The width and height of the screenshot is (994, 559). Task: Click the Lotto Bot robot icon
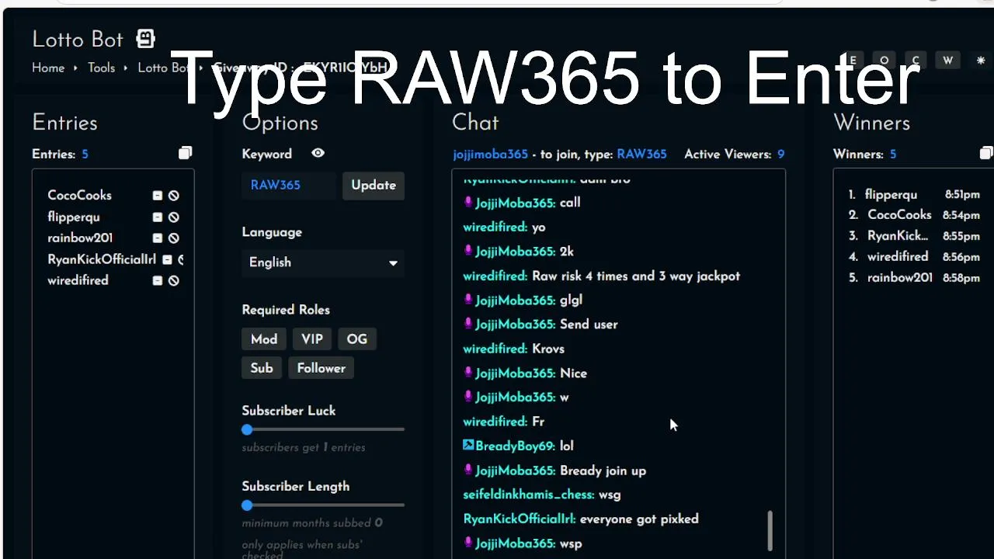pyautogui.click(x=145, y=38)
